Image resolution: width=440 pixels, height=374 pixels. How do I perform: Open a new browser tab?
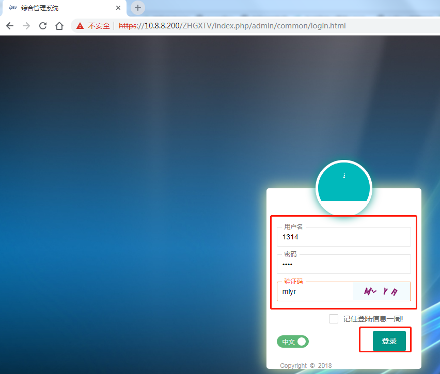[x=137, y=8]
